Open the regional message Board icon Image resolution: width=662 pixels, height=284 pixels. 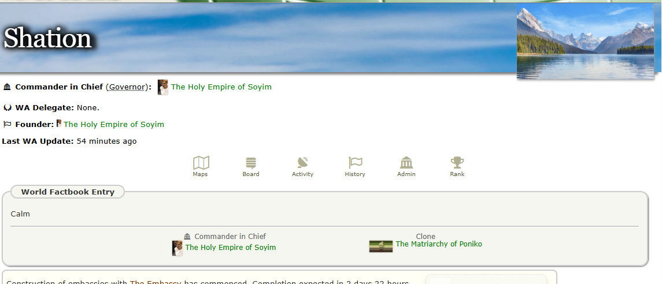pyautogui.click(x=251, y=163)
